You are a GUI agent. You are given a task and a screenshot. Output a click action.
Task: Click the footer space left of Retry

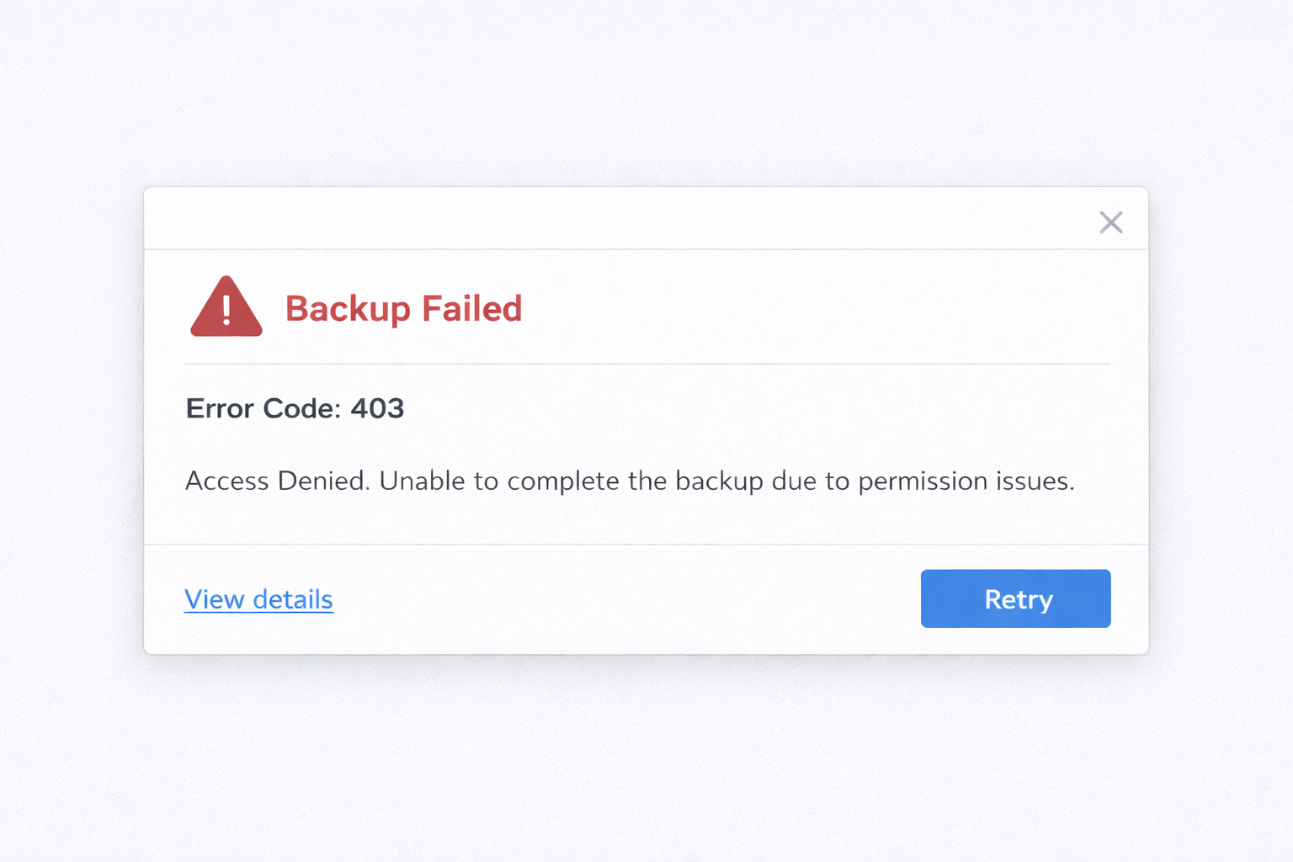click(x=623, y=599)
